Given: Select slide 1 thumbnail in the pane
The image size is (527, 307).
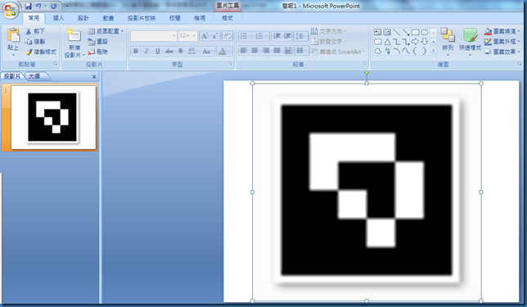Looking at the screenshot, I should tap(53, 117).
